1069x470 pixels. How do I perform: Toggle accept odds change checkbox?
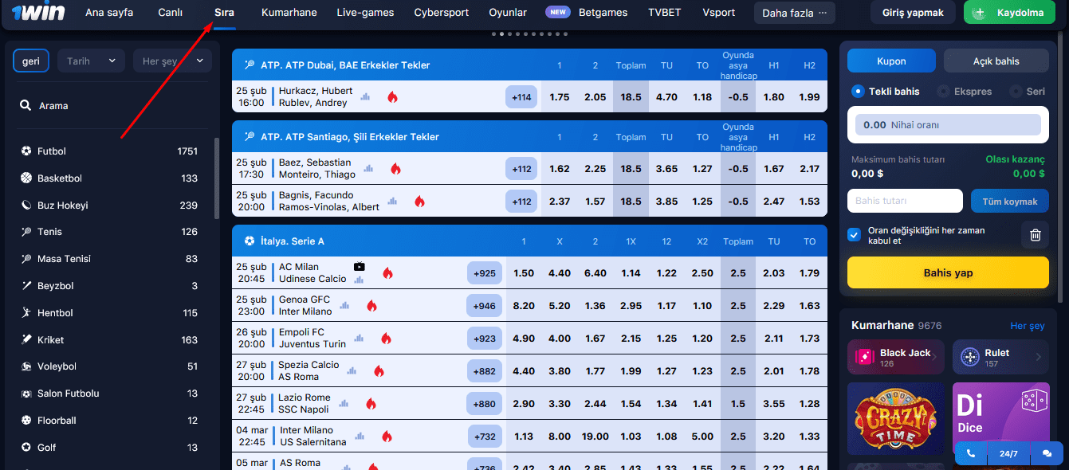tap(855, 235)
